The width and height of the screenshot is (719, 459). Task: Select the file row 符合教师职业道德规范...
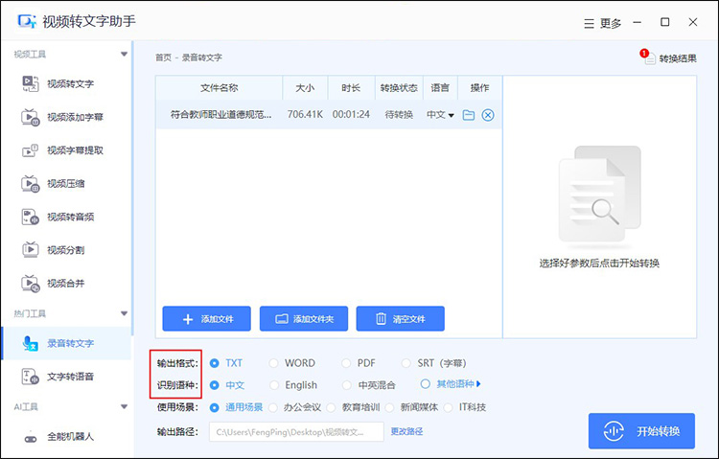pyautogui.click(x=329, y=115)
